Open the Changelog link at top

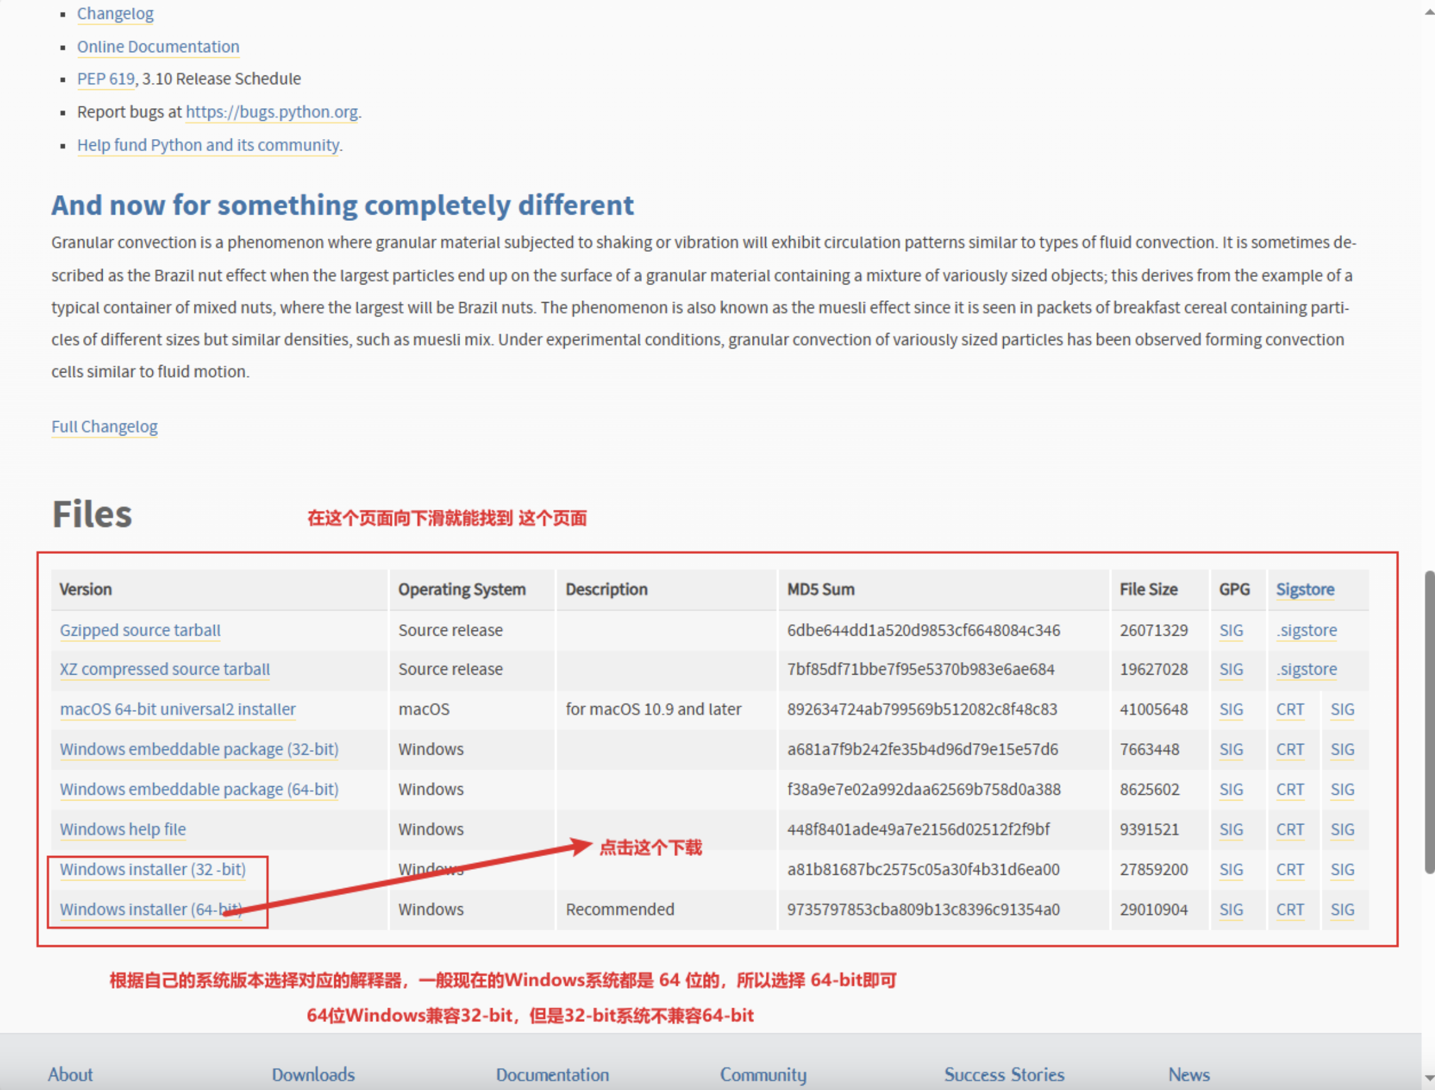point(115,14)
